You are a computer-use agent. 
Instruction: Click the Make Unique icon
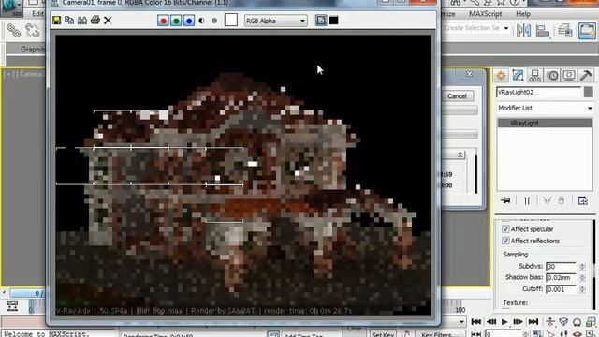coord(547,200)
